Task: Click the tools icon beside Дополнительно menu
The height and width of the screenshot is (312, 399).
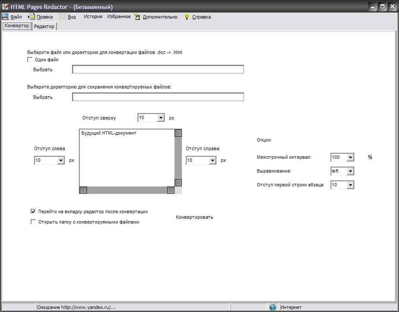Action: tap(137, 17)
